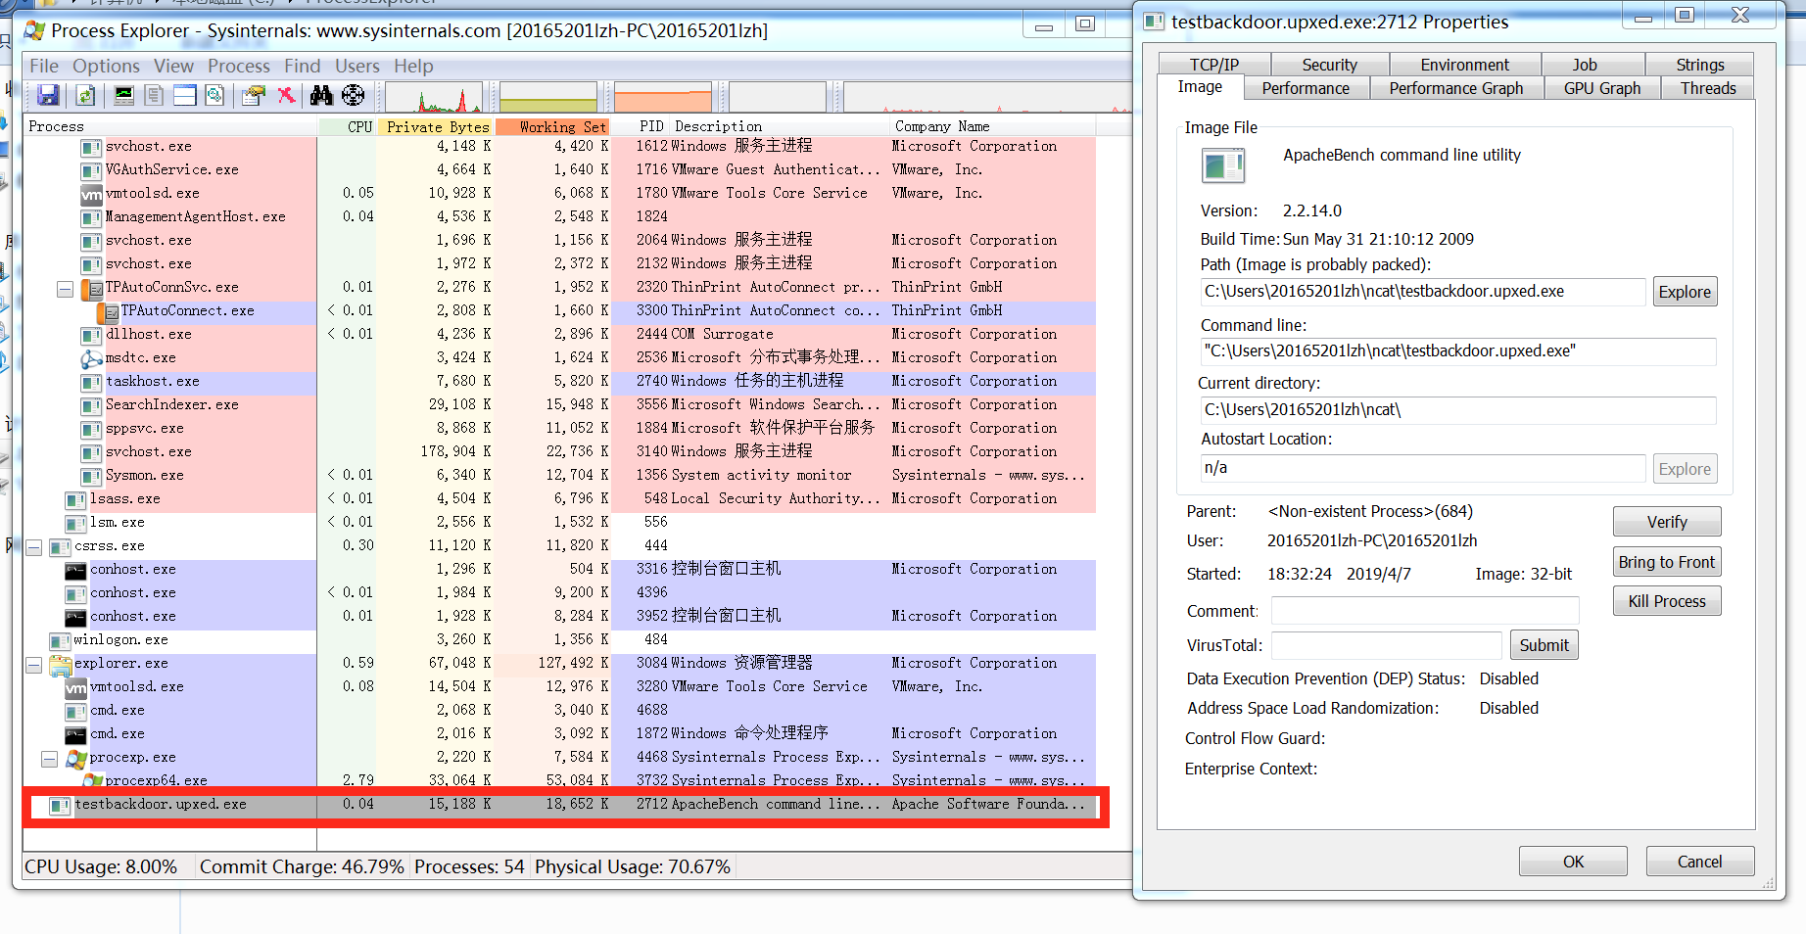The height and width of the screenshot is (934, 1806).
Task: Select the crosshair Find Window's Process icon
Action: tap(353, 95)
